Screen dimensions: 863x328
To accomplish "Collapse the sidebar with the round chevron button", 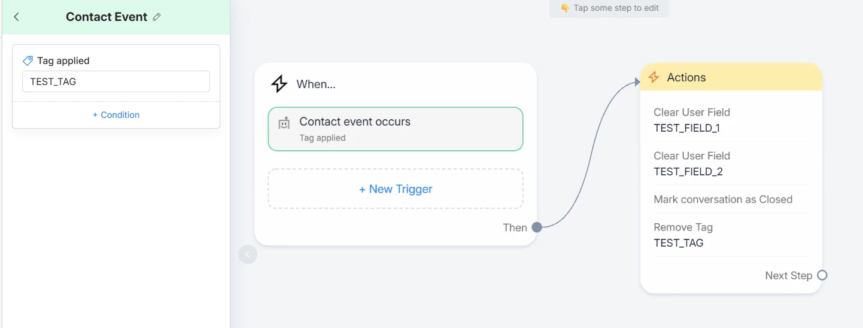I will (248, 255).
